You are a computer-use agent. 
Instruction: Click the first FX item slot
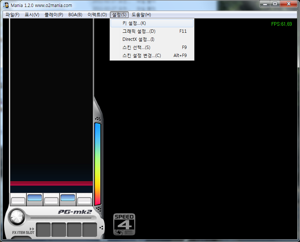tap(43, 229)
